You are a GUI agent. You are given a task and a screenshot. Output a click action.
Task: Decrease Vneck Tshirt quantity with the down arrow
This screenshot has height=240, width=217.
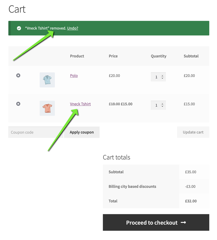[162, 106]
